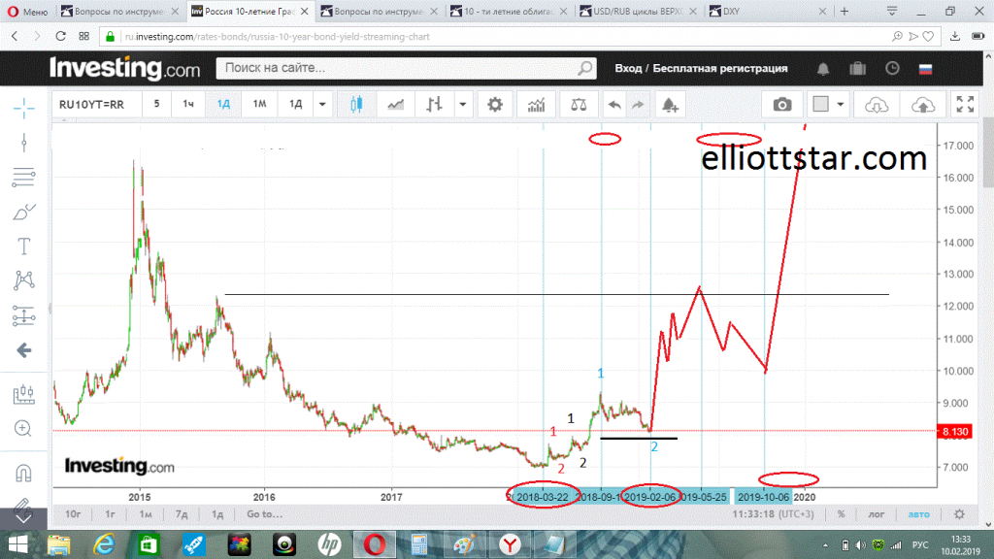Switch to DXY browser tab
This screenshot has height=559, width=994.
pos(767,12)
